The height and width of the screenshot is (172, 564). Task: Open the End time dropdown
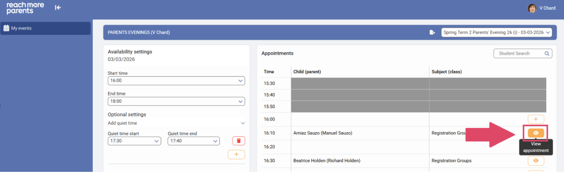[x=176, y=101]
